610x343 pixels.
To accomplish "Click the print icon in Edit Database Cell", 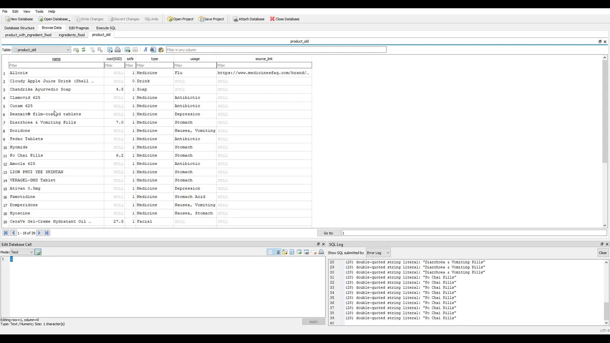I will (x=321, y=252).
